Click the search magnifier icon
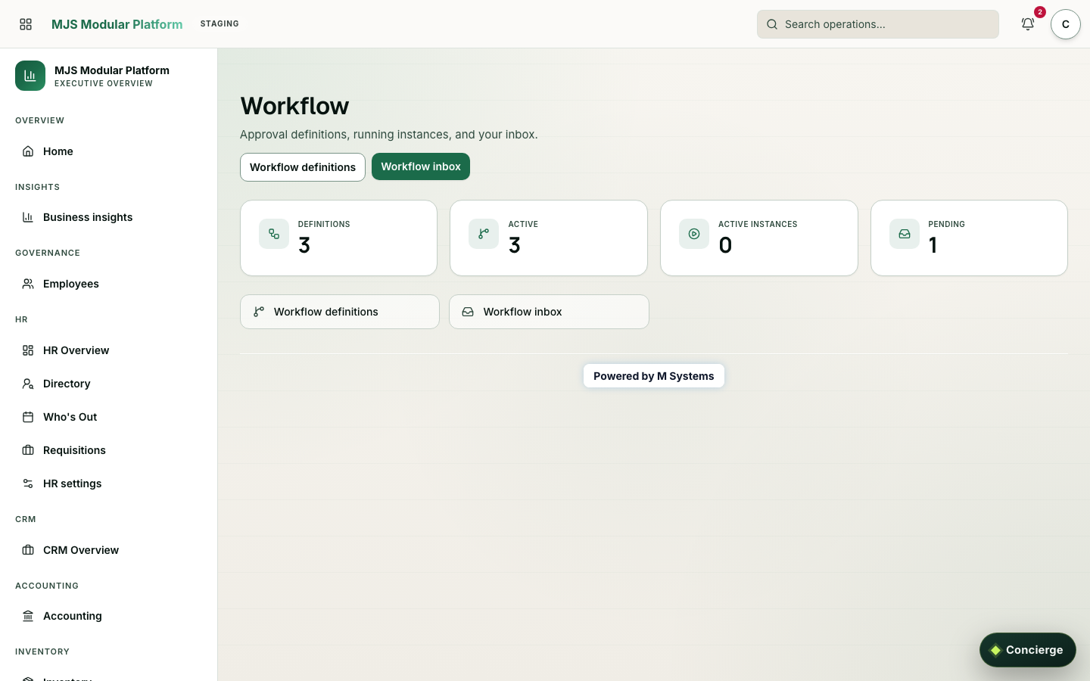The image size is (1090, 681). pyautogui.click(x=772, y=24)
